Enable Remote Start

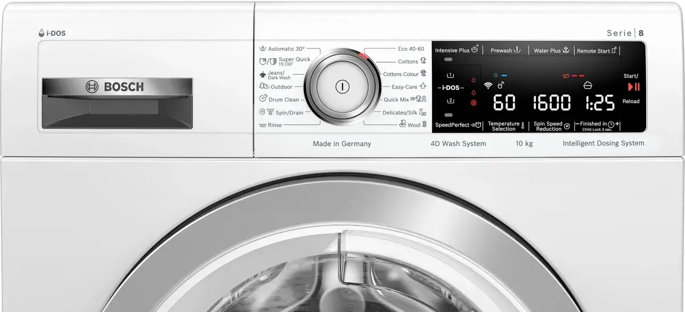coord(597,51)
